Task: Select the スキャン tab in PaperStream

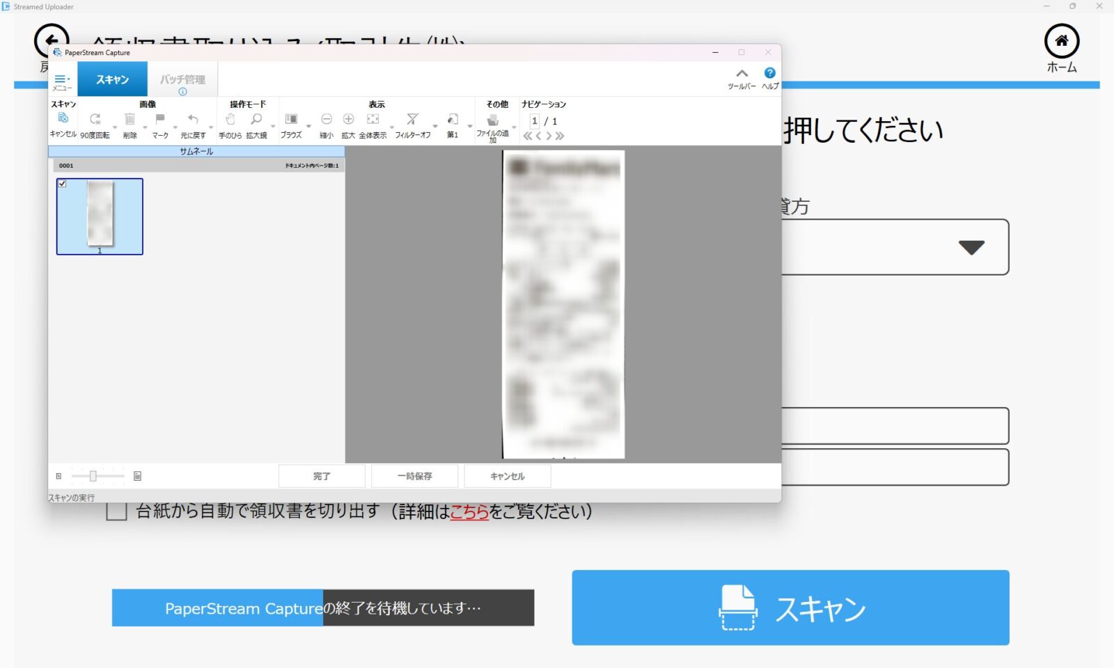Action: [112, 79]
